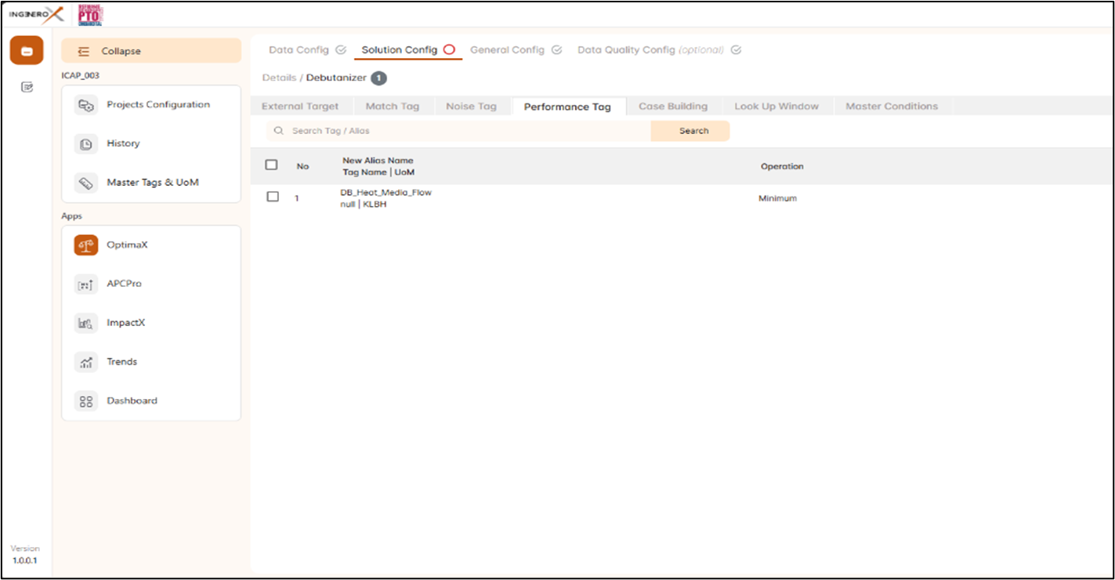The image size is (1115, 580).
Task: Click the APCPro app icon
Action: [x=86, y=284]
